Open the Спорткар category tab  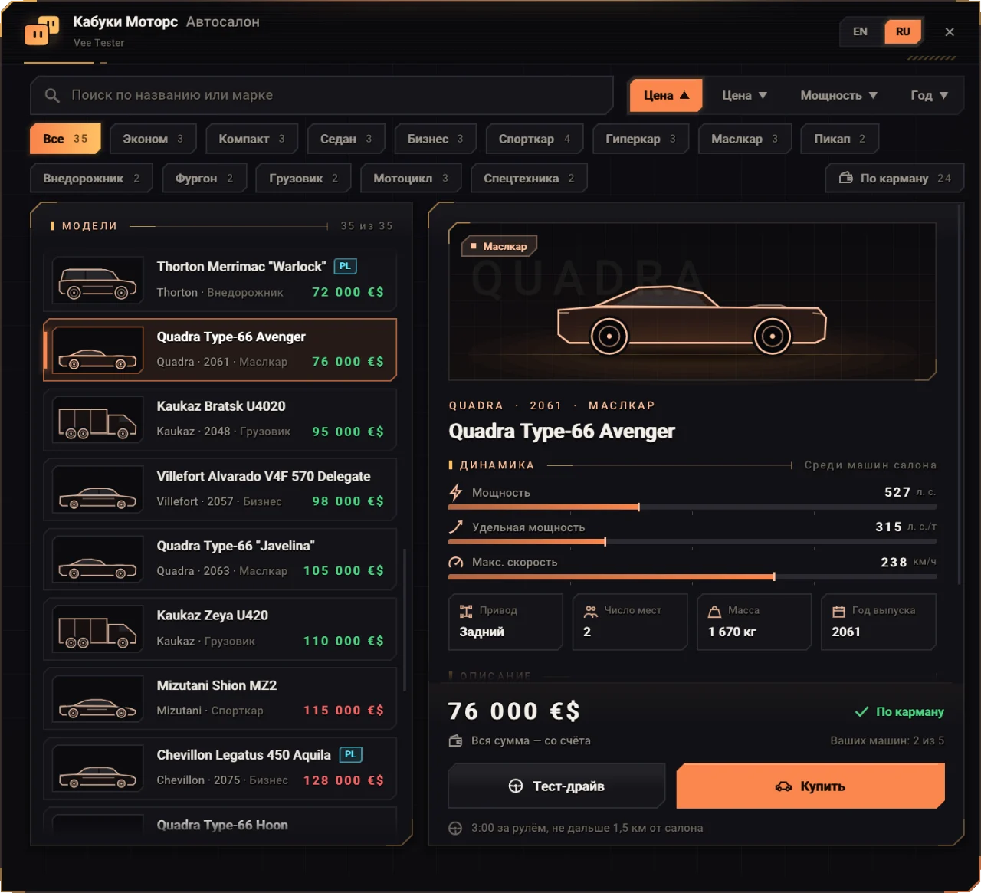pos(534,139)
